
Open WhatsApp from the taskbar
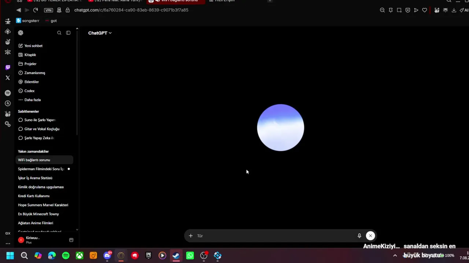click(190, 256)
